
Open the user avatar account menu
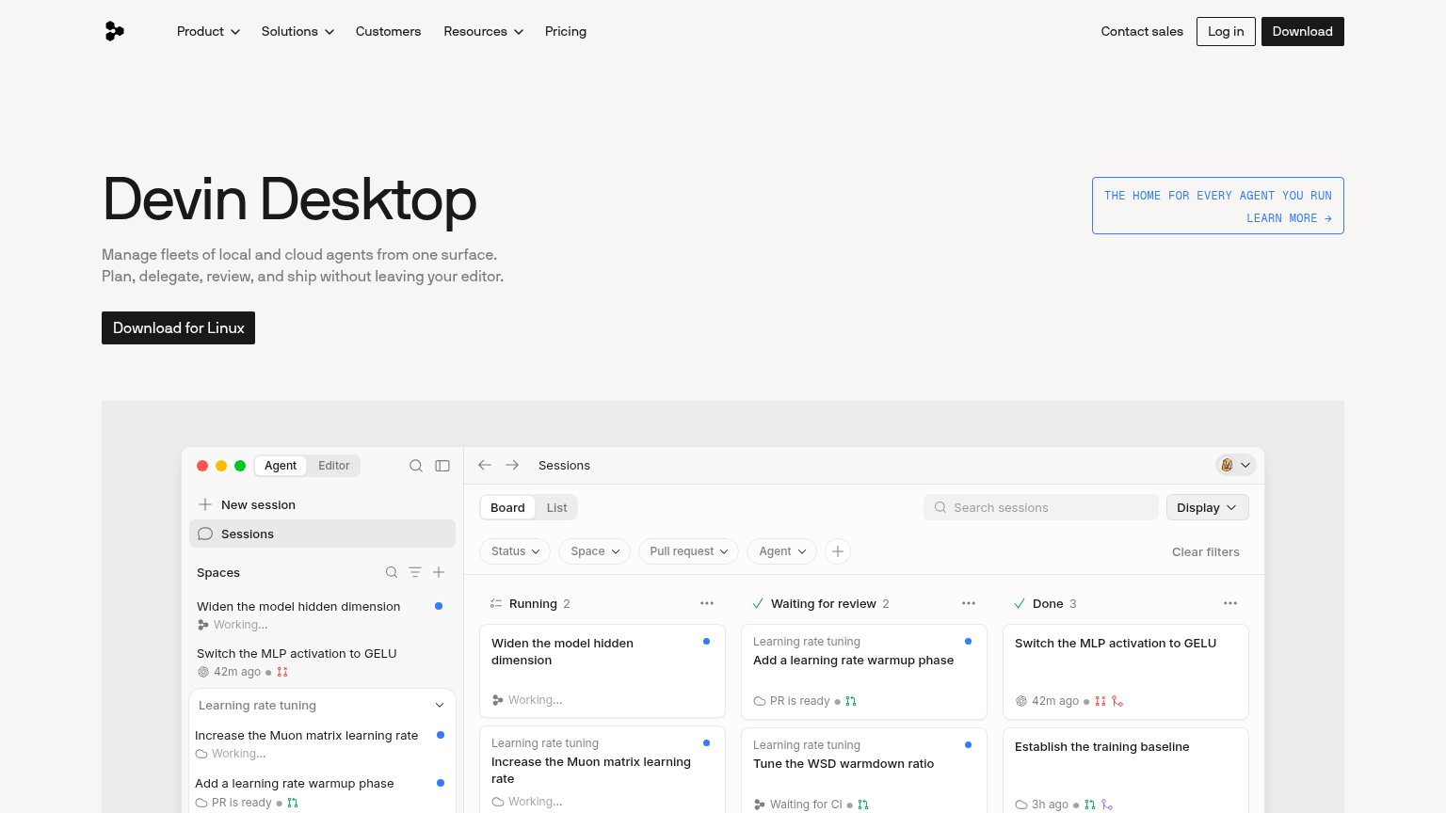tap(1236, 465)
